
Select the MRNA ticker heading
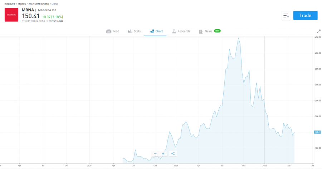28,10
